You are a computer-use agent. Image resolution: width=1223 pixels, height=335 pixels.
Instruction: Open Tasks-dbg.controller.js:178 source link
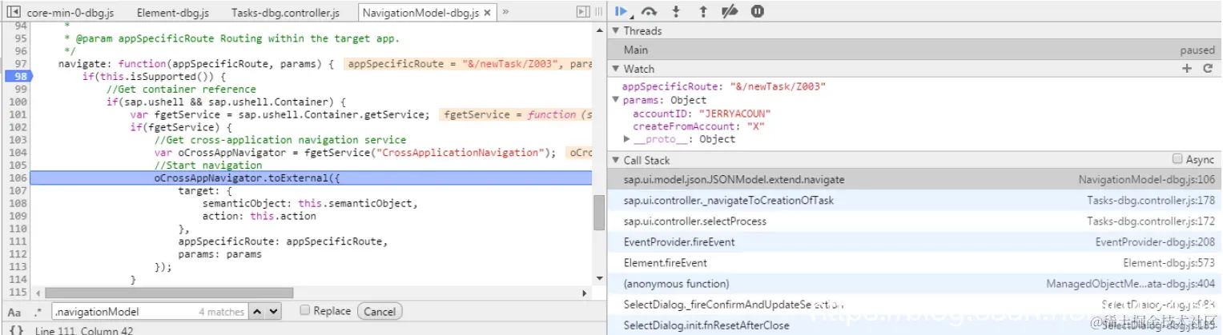[1150, 201]
